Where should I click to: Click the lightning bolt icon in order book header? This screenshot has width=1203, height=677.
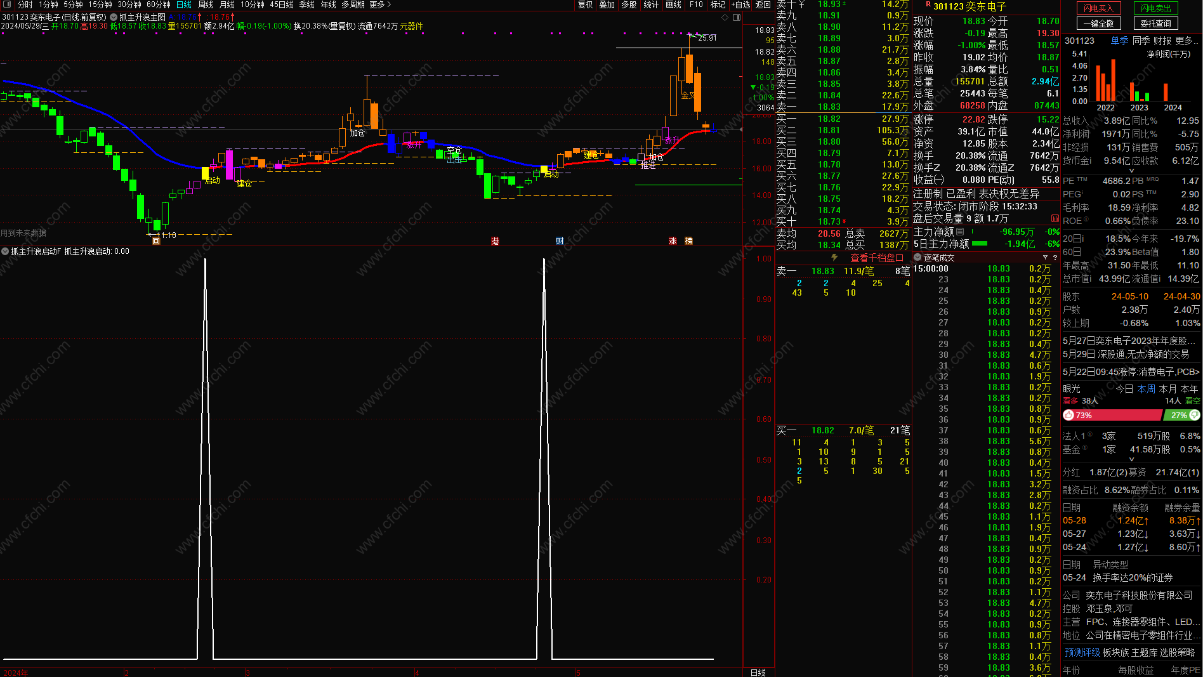coord(834,258)
